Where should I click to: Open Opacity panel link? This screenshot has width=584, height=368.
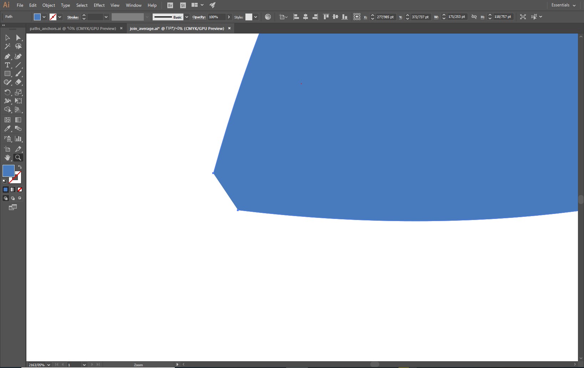pyautogui.click(x=199, y=17)
